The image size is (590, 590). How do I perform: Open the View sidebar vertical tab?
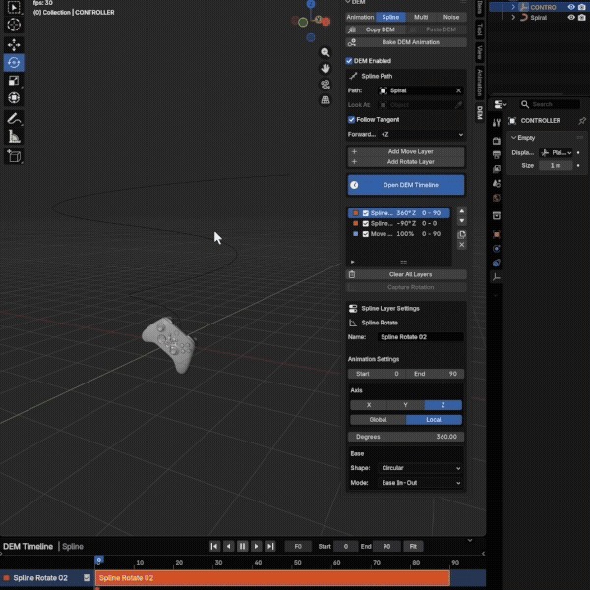click(x=480, y=52)
